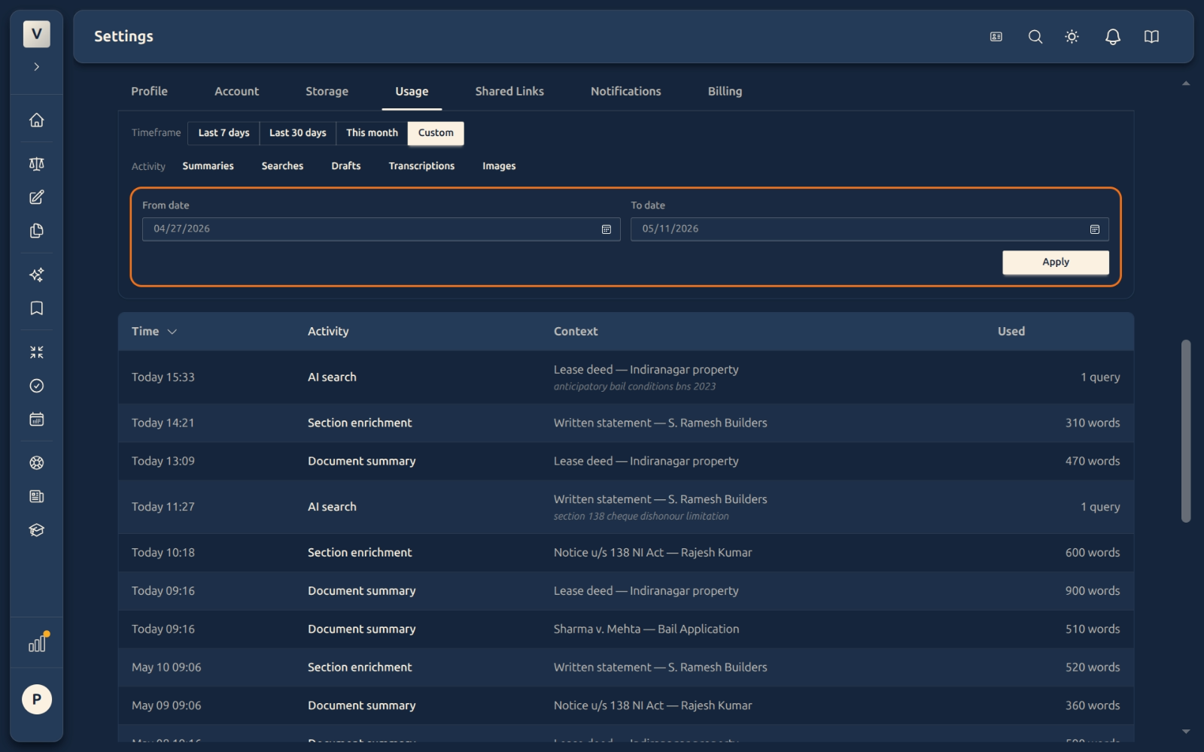1204x752 pixels.
Task: Select the Today 15:33 row time
Action: coord(163,378)
